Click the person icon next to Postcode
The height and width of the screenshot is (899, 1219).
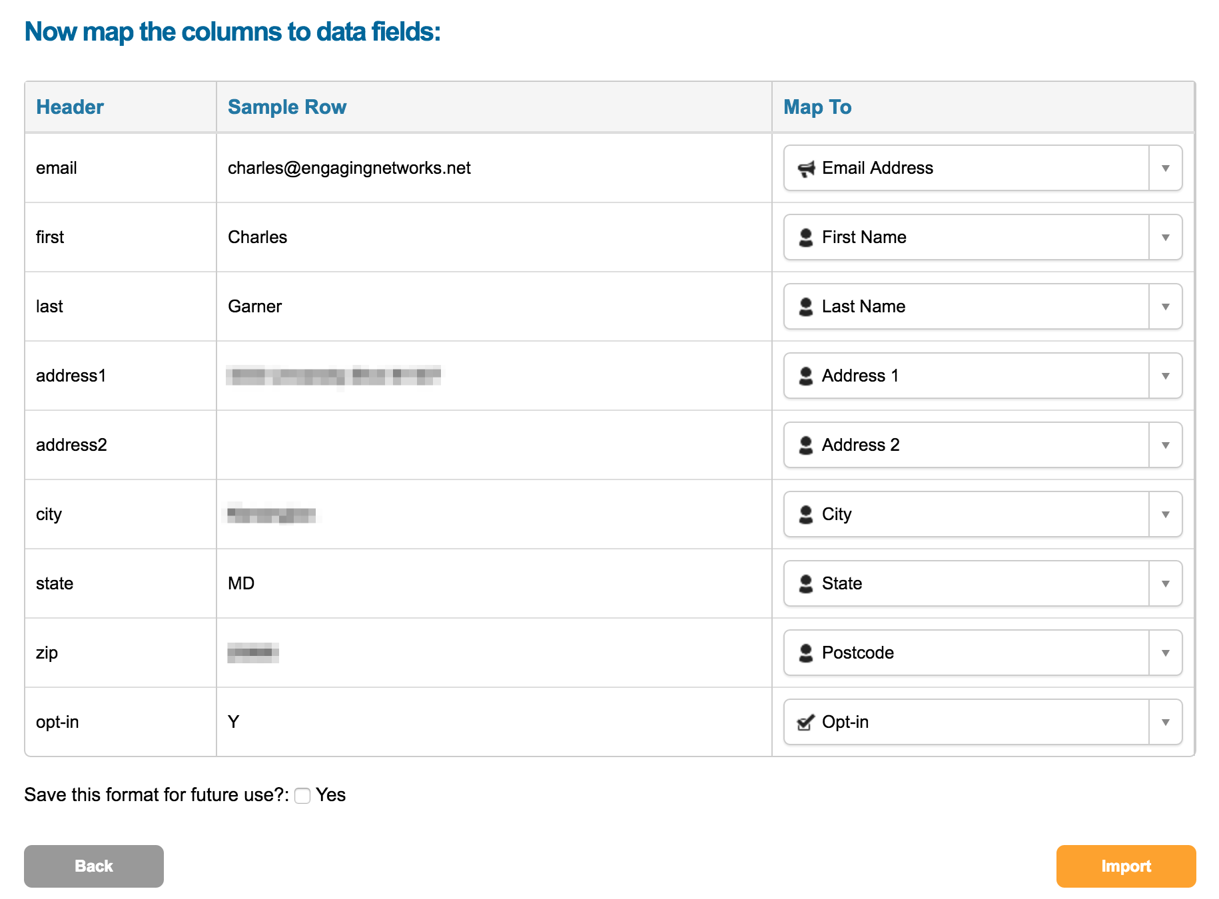(x=807, y=653)
